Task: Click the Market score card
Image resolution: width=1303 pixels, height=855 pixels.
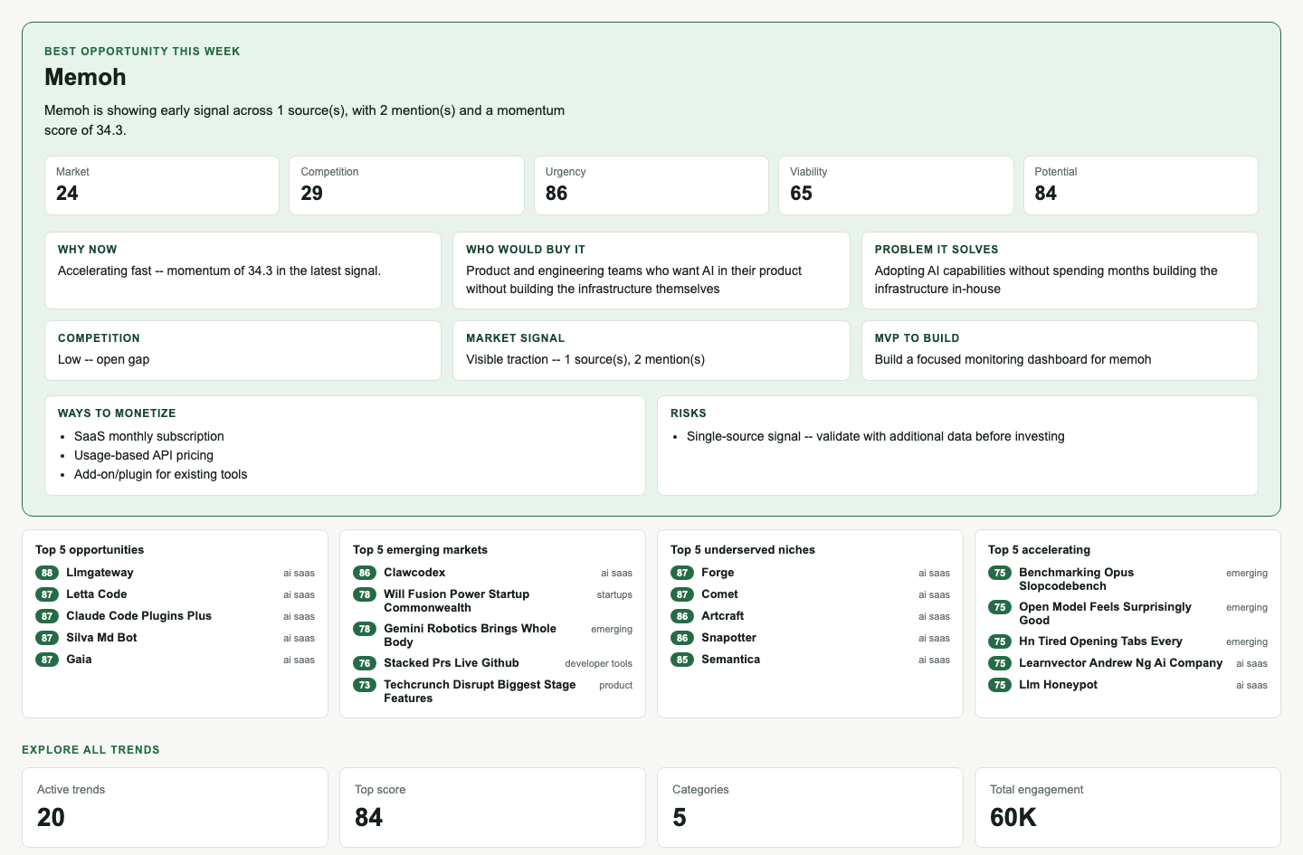Action: click(162, 185)
